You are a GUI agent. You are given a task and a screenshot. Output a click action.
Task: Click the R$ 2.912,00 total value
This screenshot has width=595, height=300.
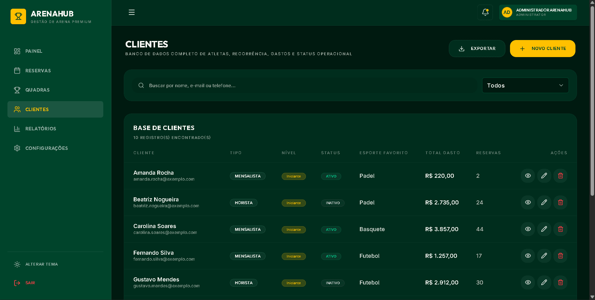[x=442, y=283]
